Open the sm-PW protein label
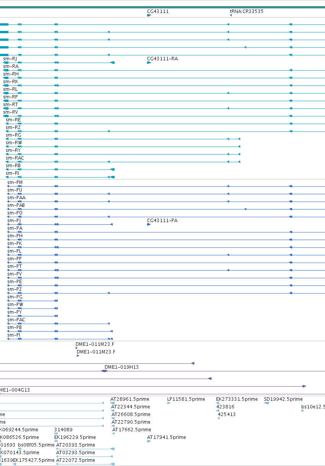The width and height of the screenshot is (325, 466). (15, 305)
